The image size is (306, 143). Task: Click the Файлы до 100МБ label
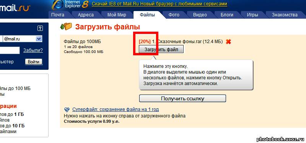tap(83, 42)
